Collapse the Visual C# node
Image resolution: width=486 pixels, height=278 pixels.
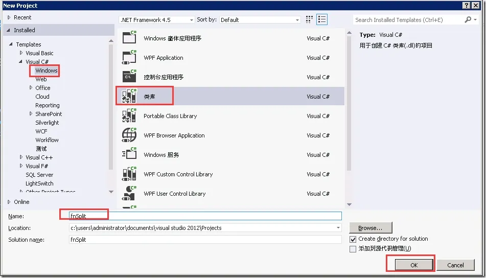21,61
